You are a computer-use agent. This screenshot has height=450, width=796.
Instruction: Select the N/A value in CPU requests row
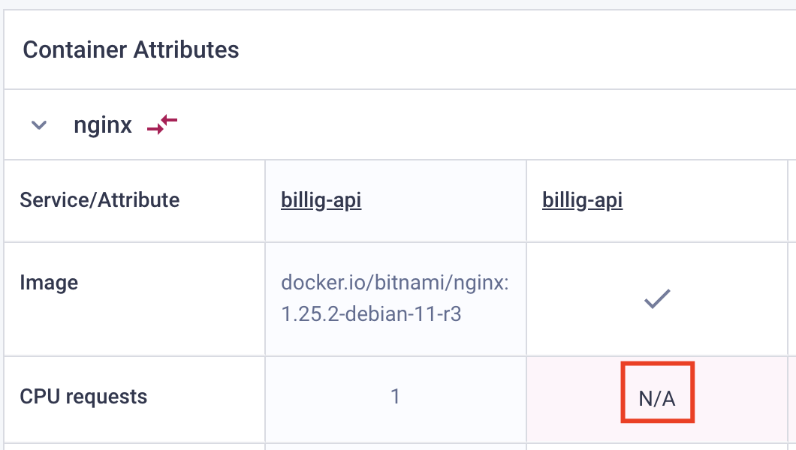tap(657, 399)
